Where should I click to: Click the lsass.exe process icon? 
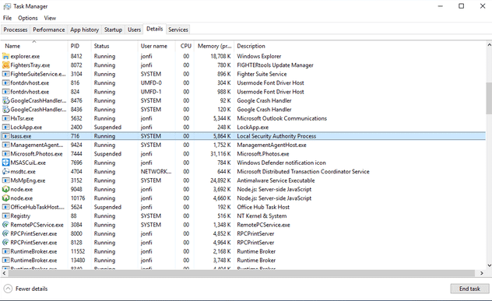pos(5,136)
